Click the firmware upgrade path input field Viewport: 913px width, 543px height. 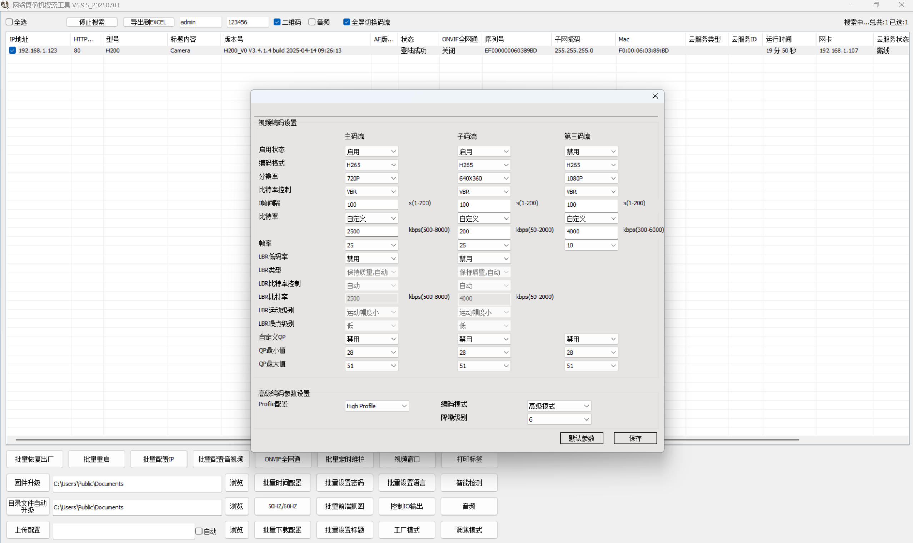137,483
